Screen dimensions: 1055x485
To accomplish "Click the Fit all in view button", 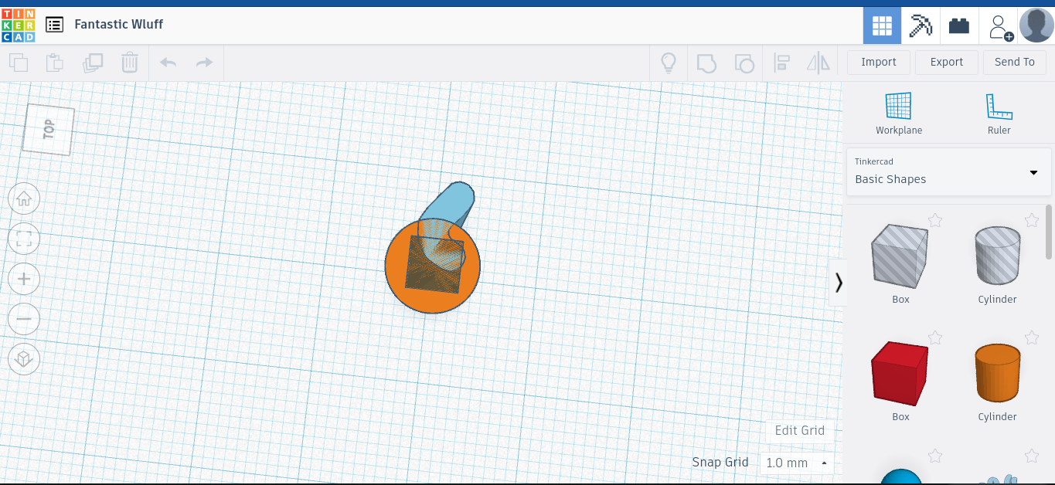I will pos(24,239).
